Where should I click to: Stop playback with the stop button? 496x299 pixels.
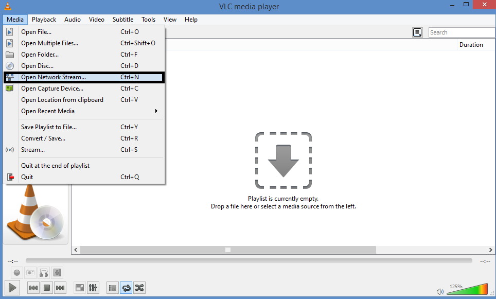pyautogui.click(x=47, y=288)
